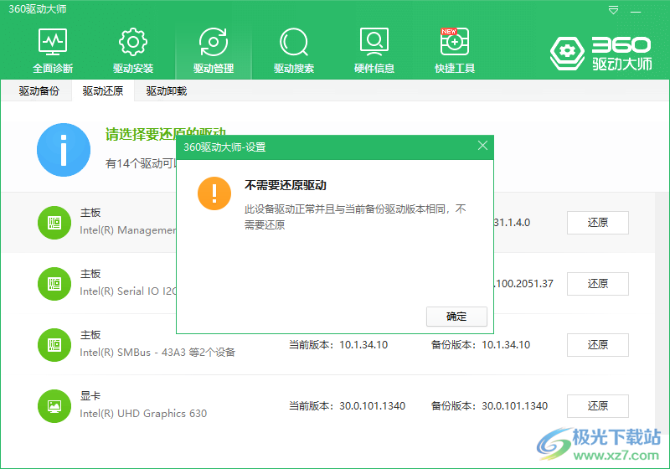Confirm dialog with 确定 button
This screenshot has height=469, width=670.
pyautogui.click(x=456, y=317)
